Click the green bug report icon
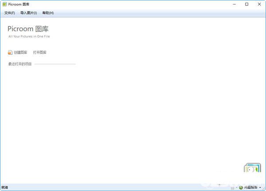This screenshot has width=266, height=191. pos(241,187)
